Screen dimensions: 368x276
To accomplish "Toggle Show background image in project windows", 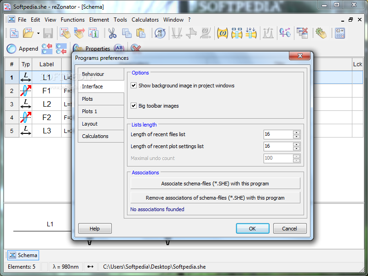I will point(133,86).
